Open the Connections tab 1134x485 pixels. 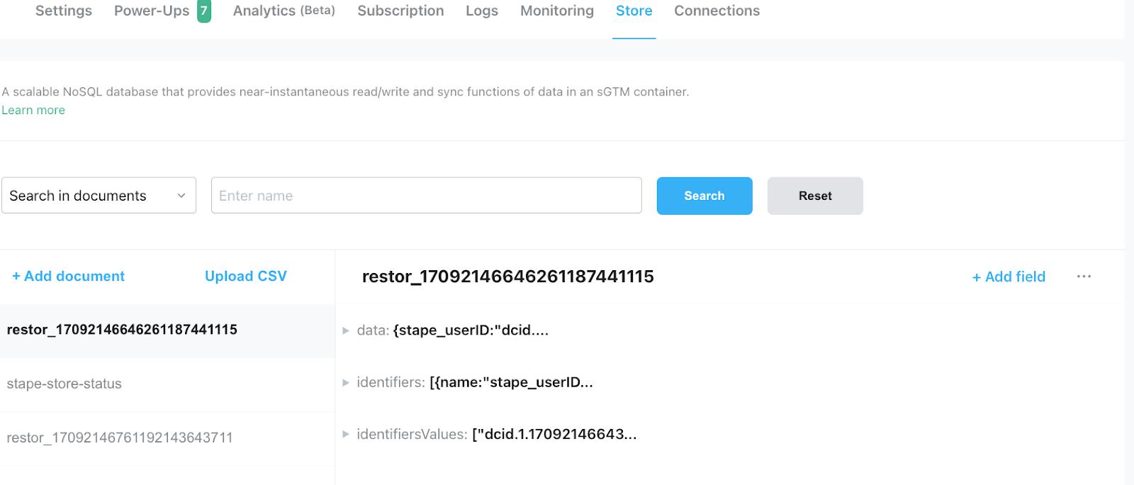(x=717, y=11)
